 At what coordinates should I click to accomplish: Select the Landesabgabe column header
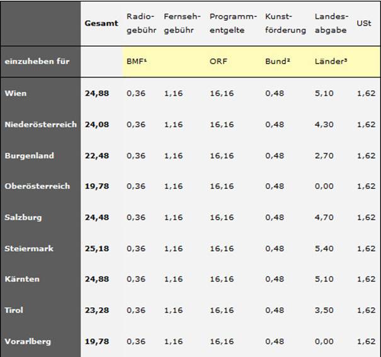(x=331, y=23)
